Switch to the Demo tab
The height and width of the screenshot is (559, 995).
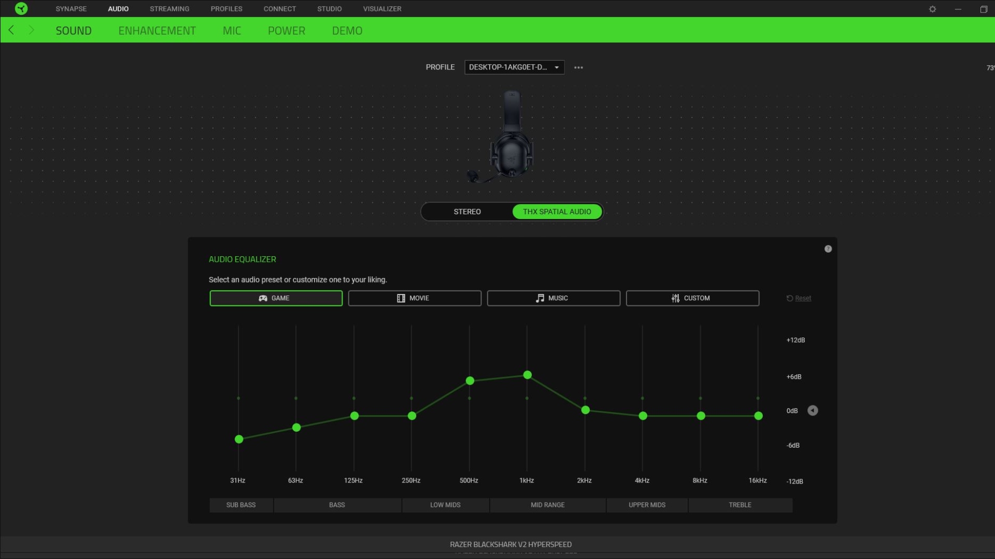click(347, 31)
